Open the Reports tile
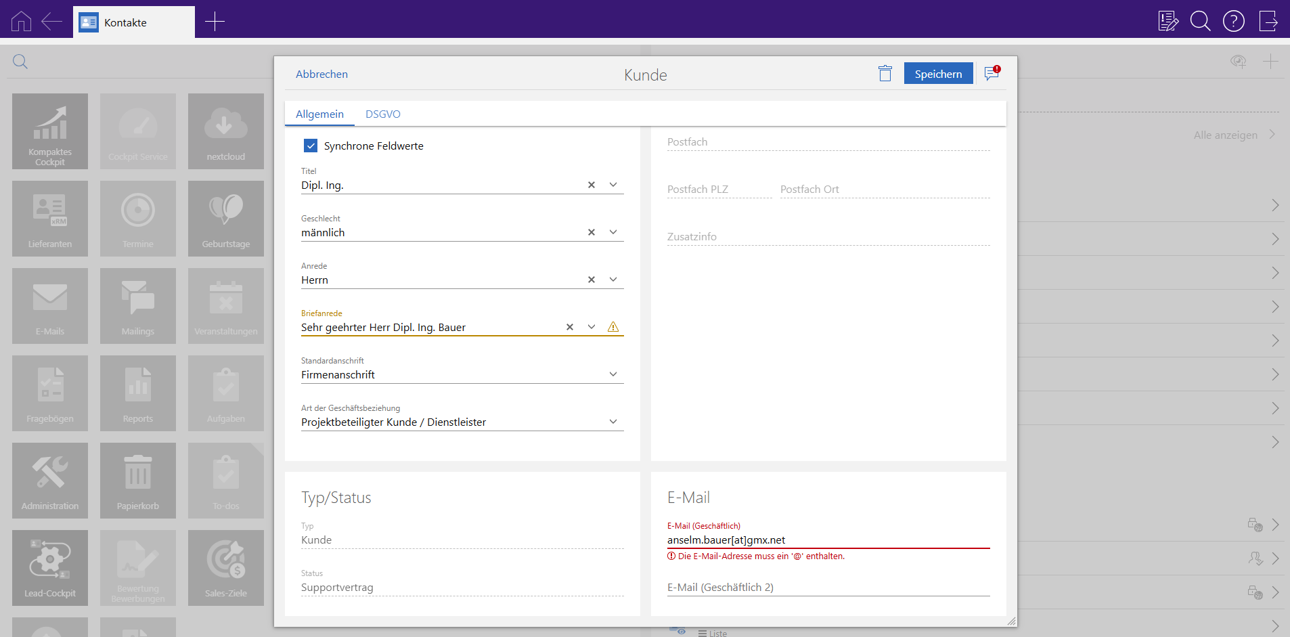This screenshot has height=637, width=1290. pos(138,393)
